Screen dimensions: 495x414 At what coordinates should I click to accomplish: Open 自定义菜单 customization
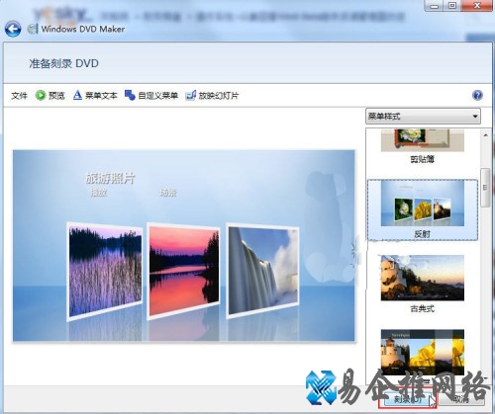pos(151,96)
